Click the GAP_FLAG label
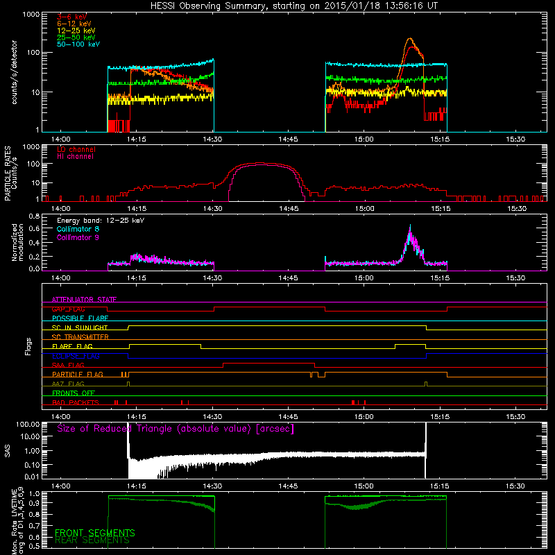Screen dimensions: 555x555 (x=68, y=309)
